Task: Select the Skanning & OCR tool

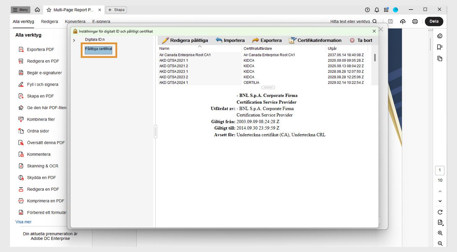Action: [x=38, y=166]
